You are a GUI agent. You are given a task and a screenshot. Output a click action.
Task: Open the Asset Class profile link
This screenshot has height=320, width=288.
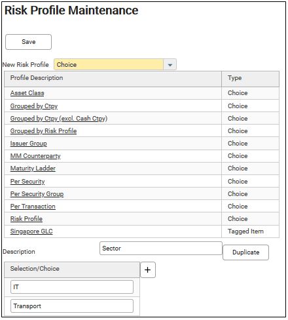tap(27, 93)
